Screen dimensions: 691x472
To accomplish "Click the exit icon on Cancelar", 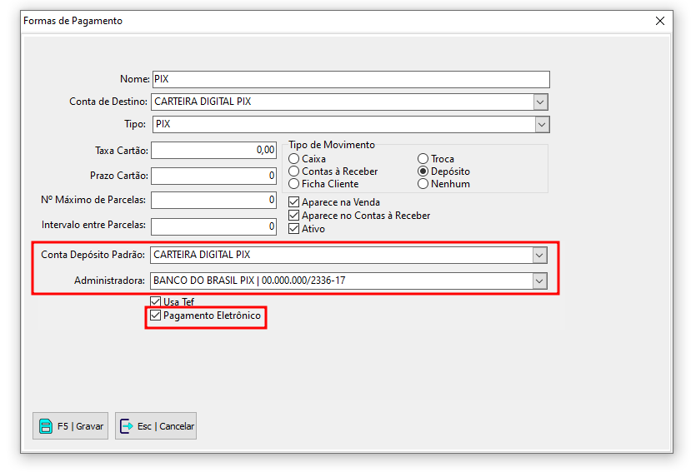I will coord(127,426).
